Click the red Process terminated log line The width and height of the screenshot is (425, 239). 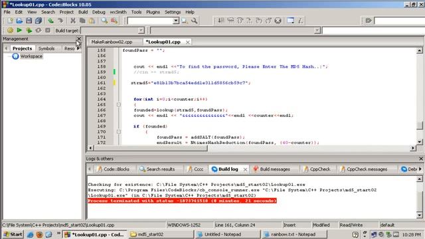[182, 200]
